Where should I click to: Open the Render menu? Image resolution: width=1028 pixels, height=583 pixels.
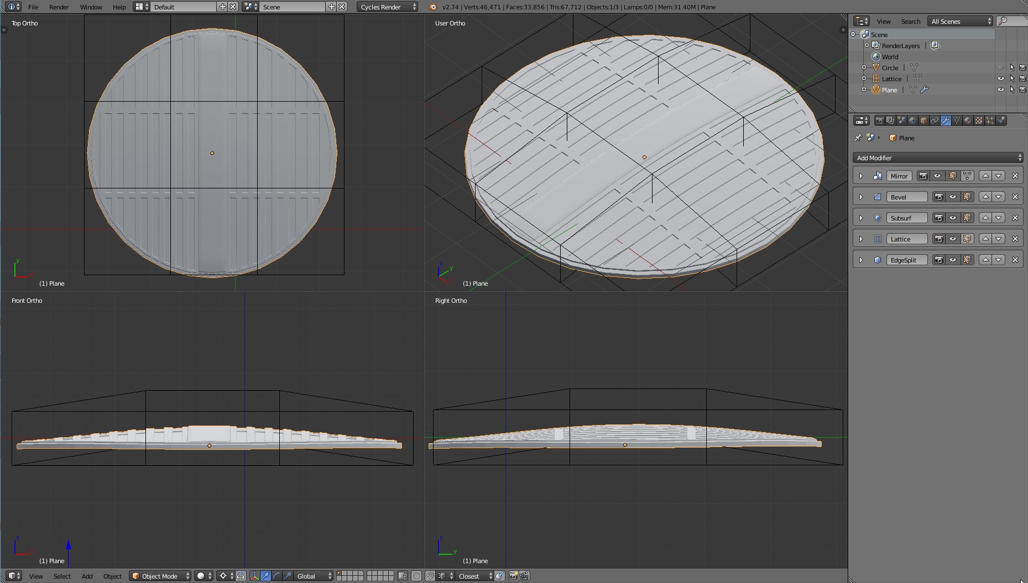click(59, 7)
